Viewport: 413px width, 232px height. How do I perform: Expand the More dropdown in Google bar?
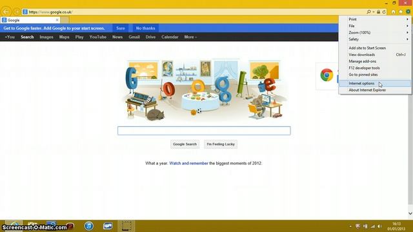pyautogui.click(x=190, y=37)
